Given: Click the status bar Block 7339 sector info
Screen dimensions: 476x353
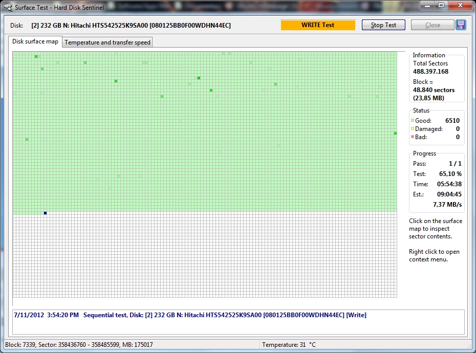Looking at the screenshot, I should click(79, 345).
